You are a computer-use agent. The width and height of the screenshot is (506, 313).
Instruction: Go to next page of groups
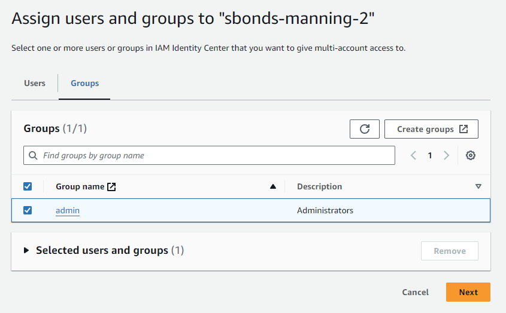(446, 155)
